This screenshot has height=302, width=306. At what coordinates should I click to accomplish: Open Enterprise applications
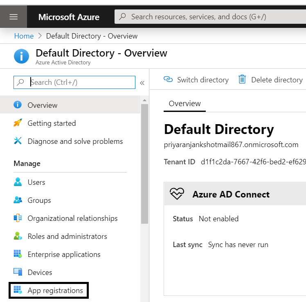pos(70,254)
